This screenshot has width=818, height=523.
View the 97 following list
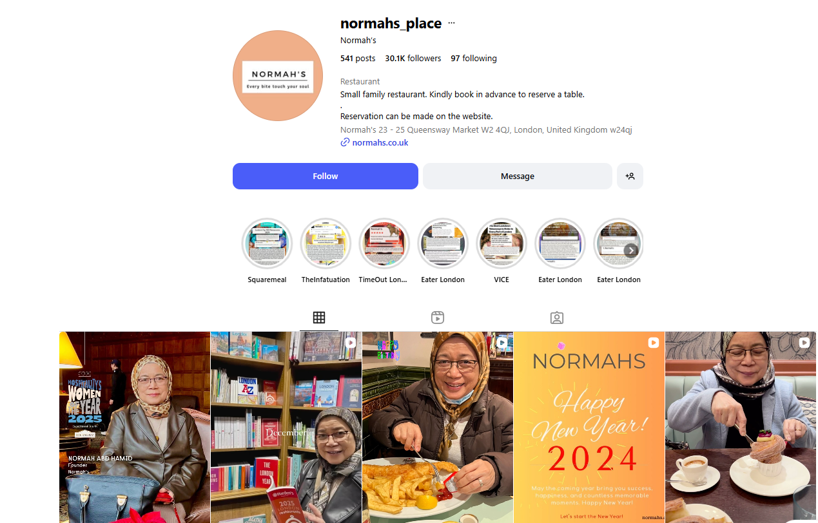click(x=474, y=59)
